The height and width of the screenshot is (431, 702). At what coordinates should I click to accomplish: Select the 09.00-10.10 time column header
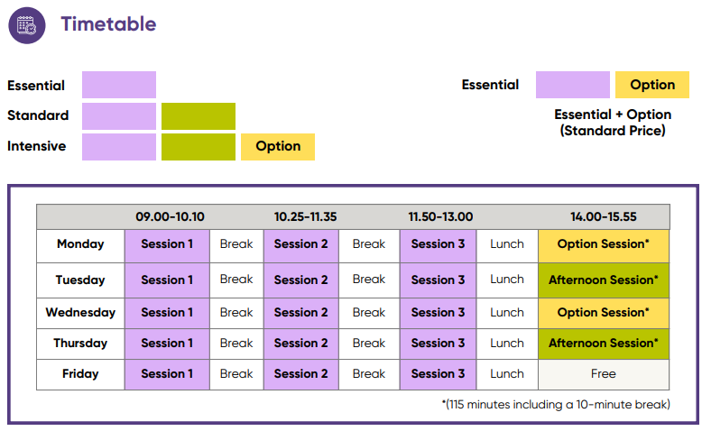[171, 216]
